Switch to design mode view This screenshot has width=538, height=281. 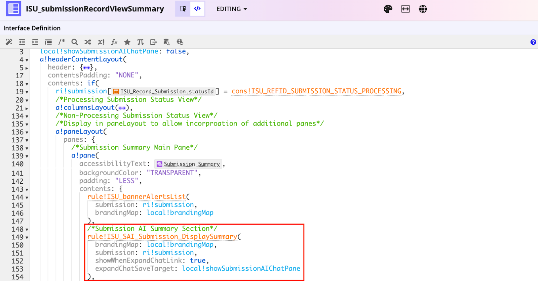183,9
